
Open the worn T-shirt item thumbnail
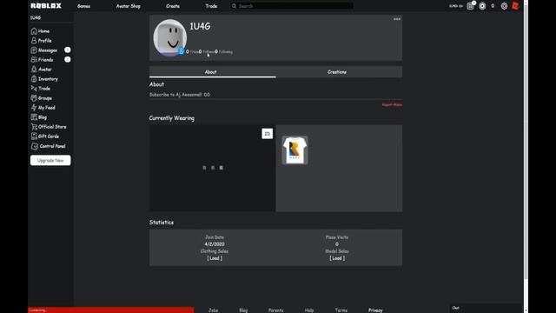click(295, 150)
